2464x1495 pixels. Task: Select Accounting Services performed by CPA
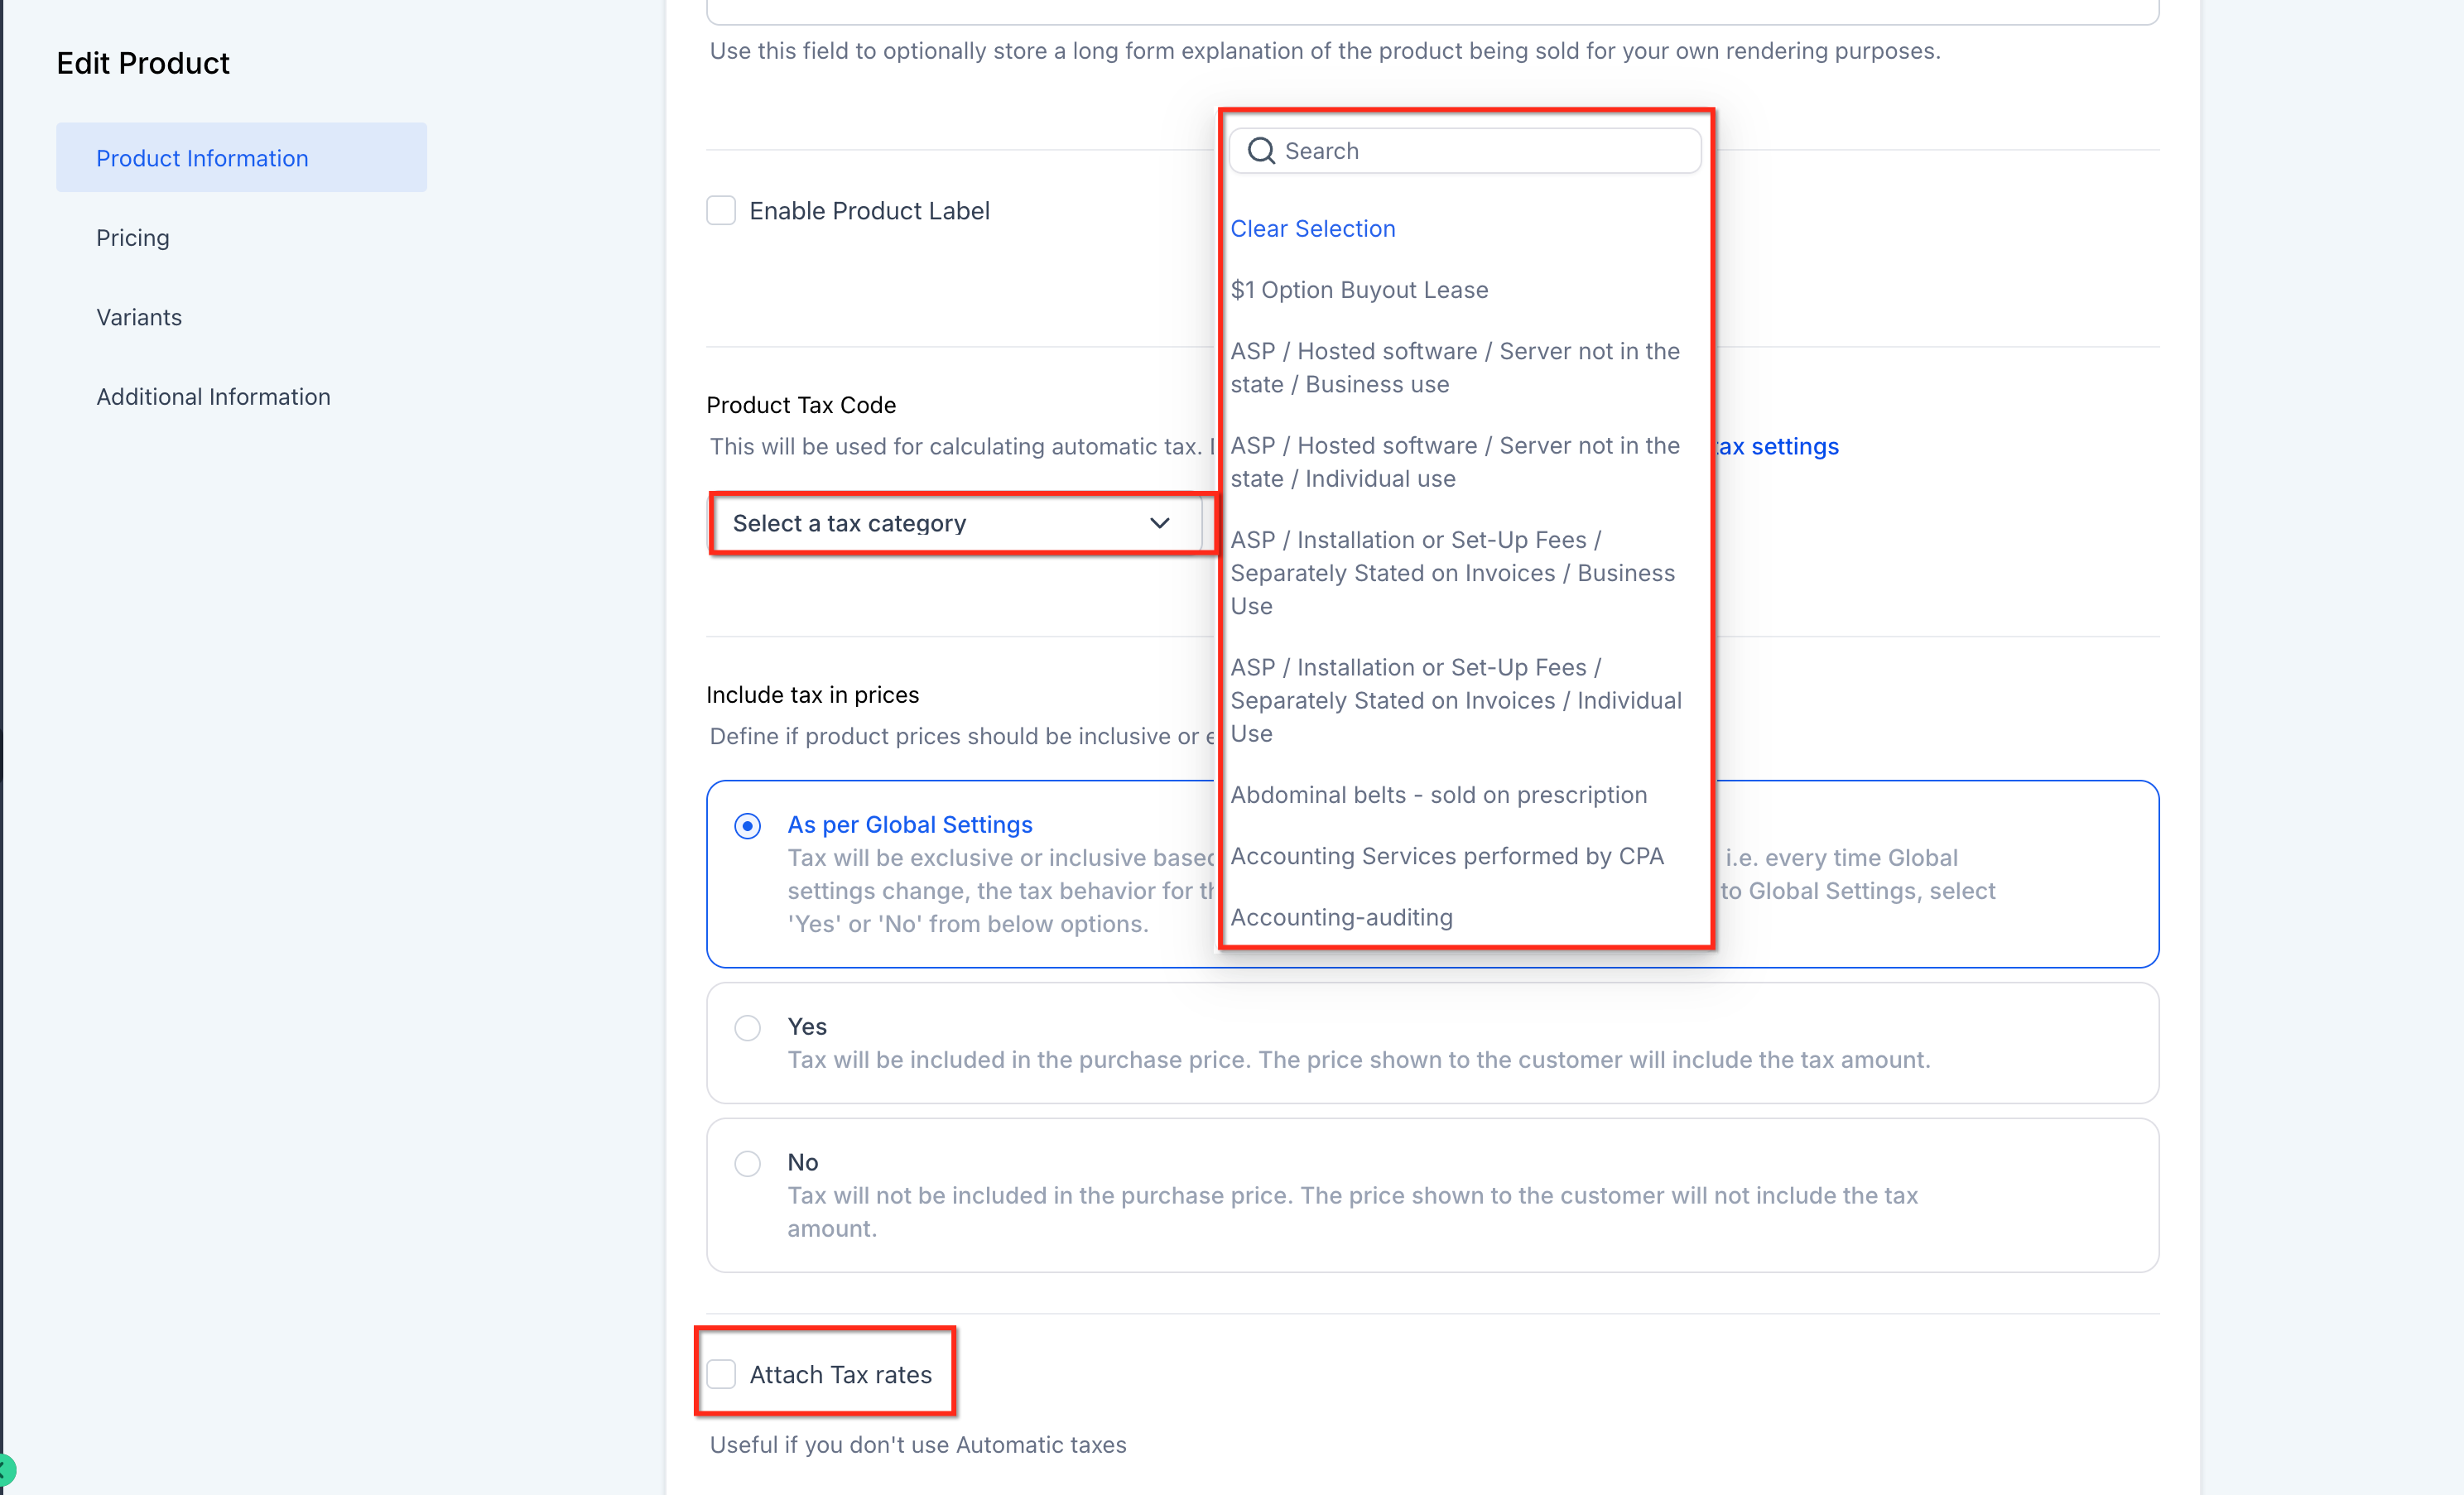pyautogui.click(x=1446, y=856)
